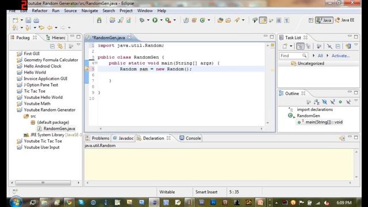
Task: Open New Task dropdown arrow in Task List
Action: click(291, 46)
